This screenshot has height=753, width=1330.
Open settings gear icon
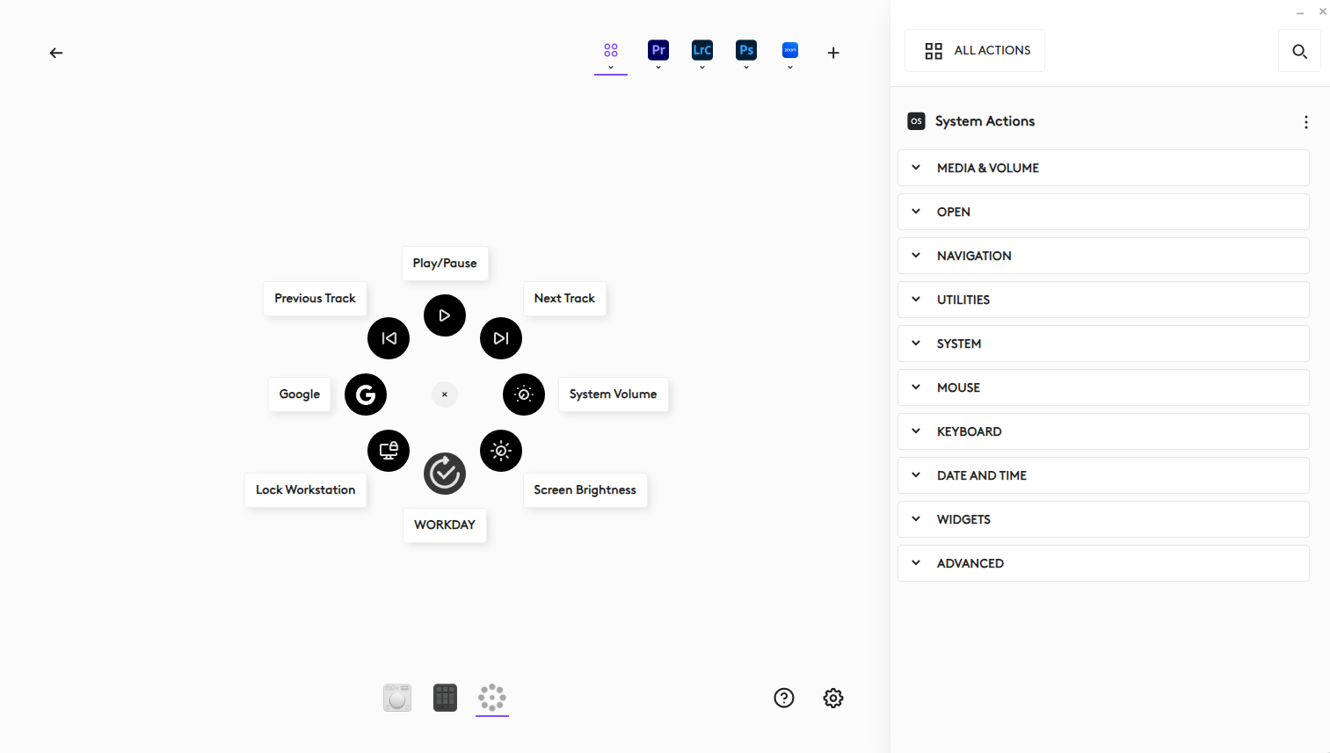tap(833, 698)
